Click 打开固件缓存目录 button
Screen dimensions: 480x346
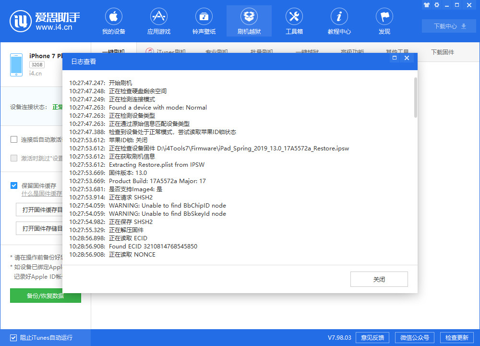(x=39, y=210)
